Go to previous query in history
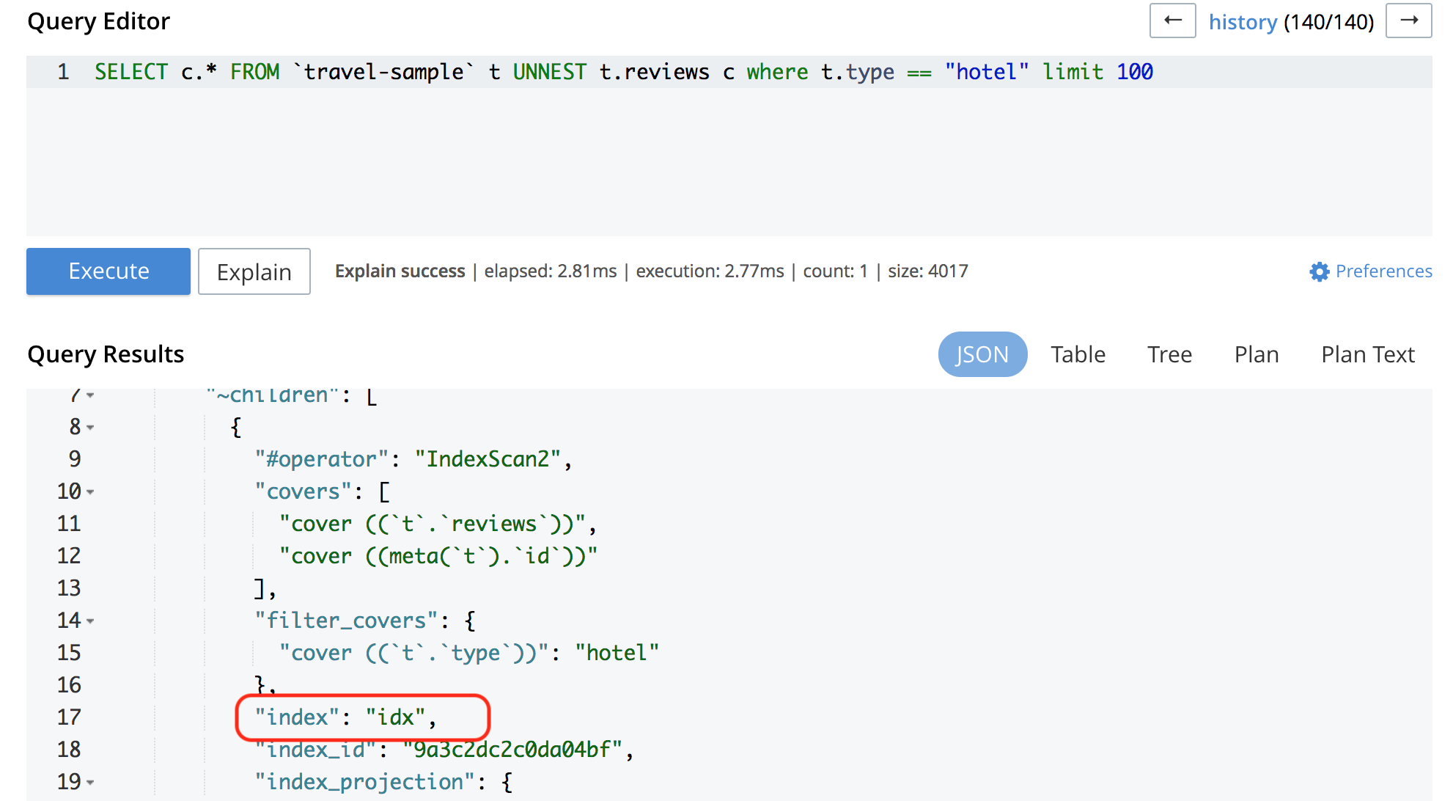1453x801 pixels. click(x=1172, y=21)
